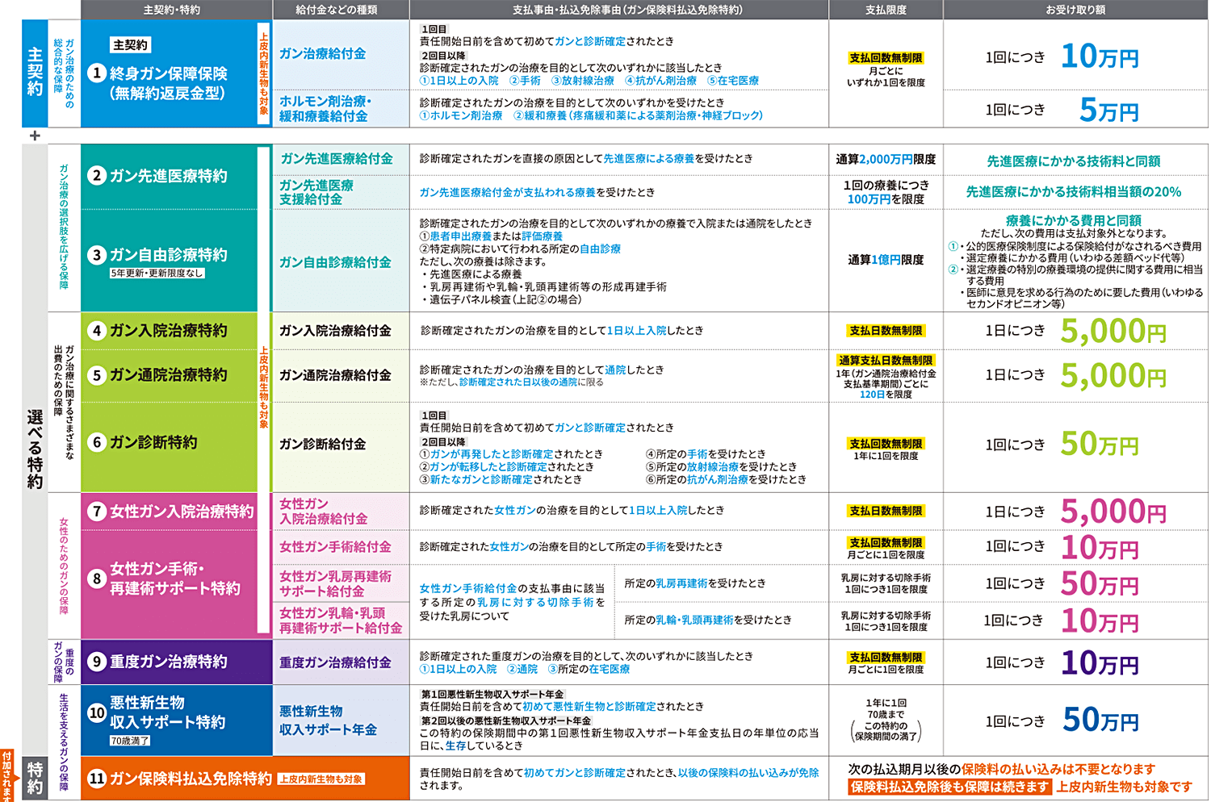Viewport: 1211px width, 802px height.
Task: Click the number 7 badge beside 女性ガン入院治療特約
Action: click(97, 512)
